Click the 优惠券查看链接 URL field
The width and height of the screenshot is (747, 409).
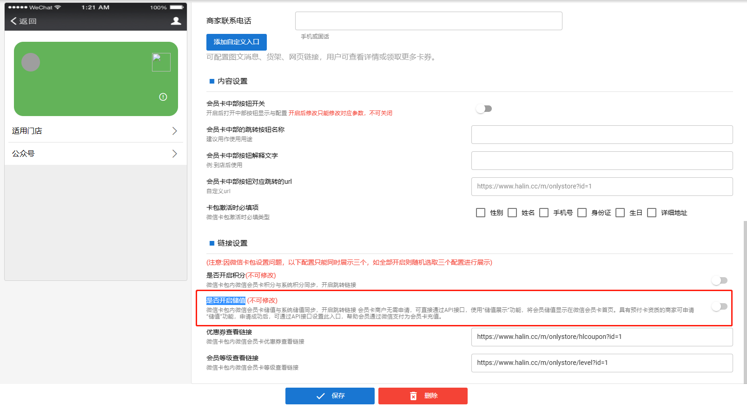coord(602,337)
